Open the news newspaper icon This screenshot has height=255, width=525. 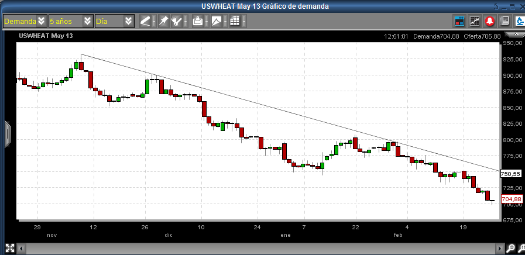tap(505, 22)
